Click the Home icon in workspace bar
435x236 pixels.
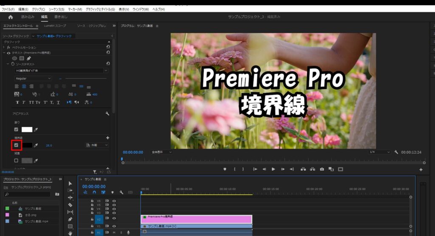[11, 17]
